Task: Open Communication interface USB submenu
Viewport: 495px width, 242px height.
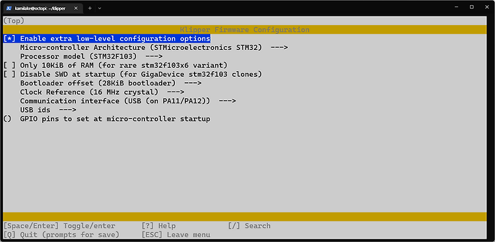Action: [128, 101]
